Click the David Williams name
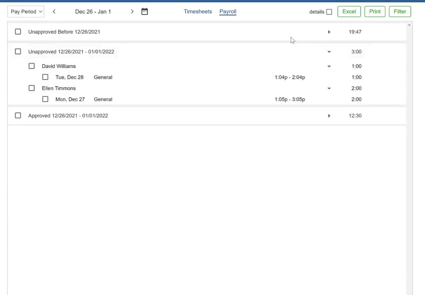Image resolution: width=425 pixels, height=295 pixels. click(59, 66)
